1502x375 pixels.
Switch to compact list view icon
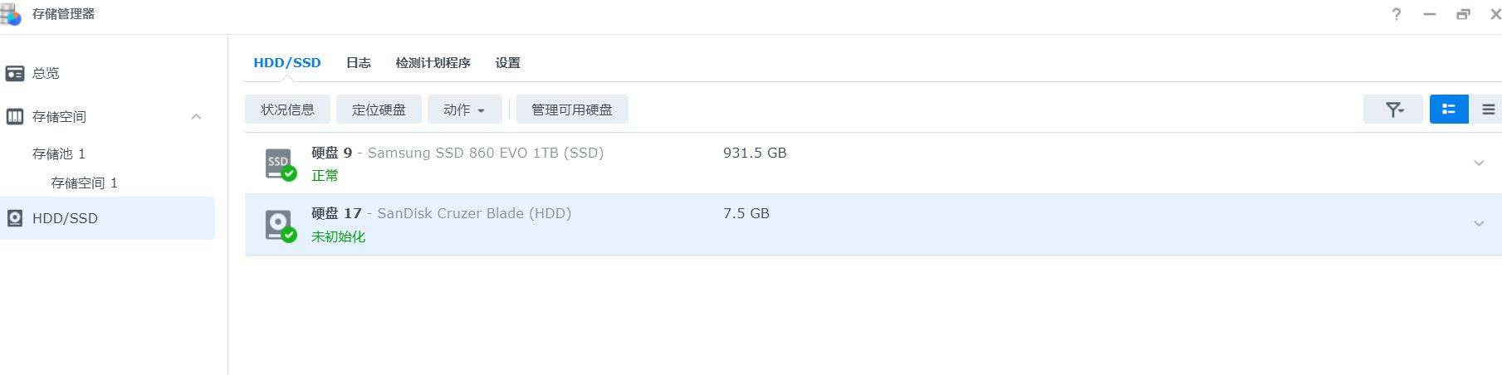point(1488,110)
